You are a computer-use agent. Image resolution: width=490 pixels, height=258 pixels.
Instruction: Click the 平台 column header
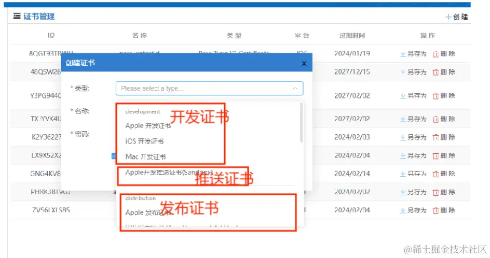pyautogui.click(x=302, y=36)
